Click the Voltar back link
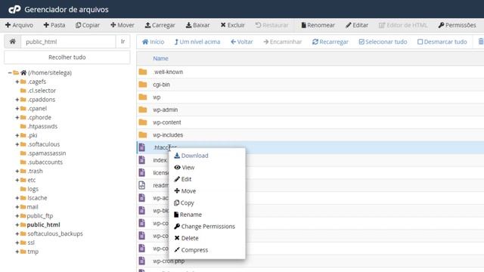Viewport: 484px width, 272px height. click(x=242, y=42)
